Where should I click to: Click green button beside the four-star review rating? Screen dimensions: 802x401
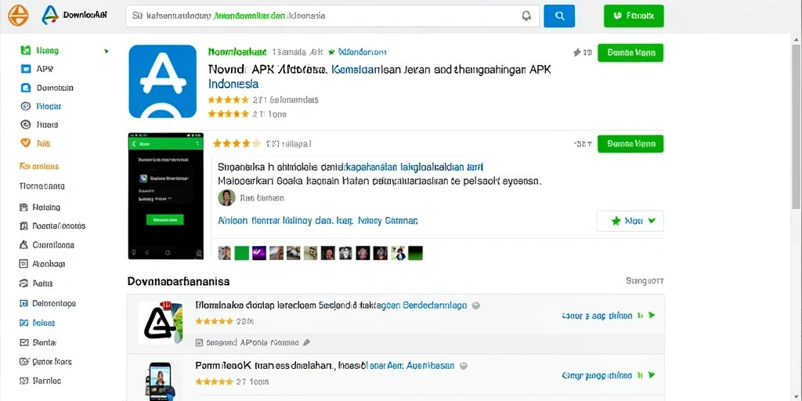click(x=630, y=144)
